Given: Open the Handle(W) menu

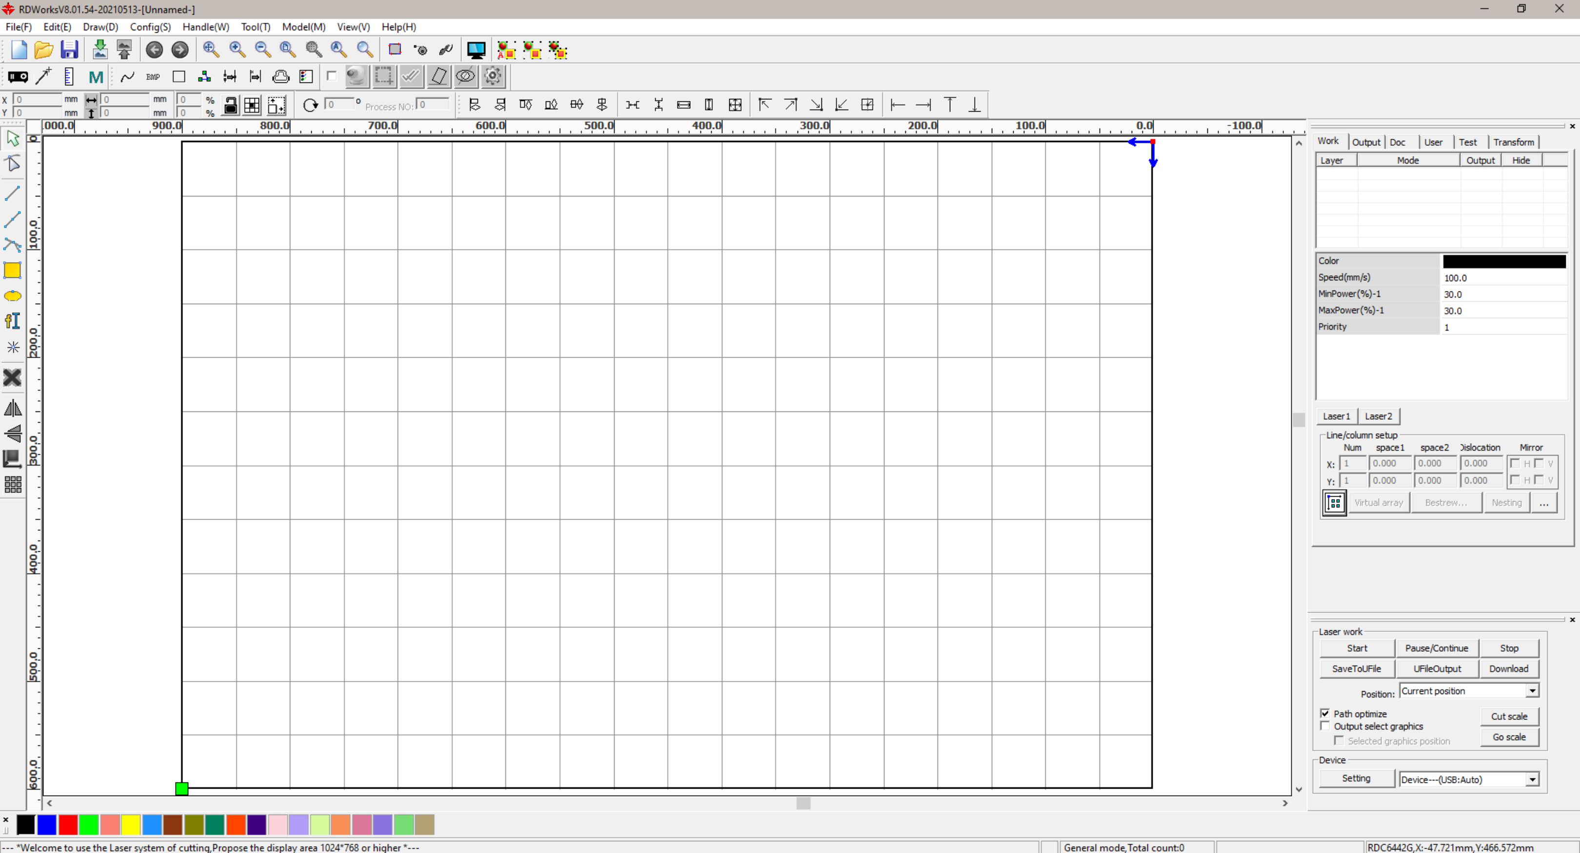Looking at the screenshot, I should pos(205,27).
